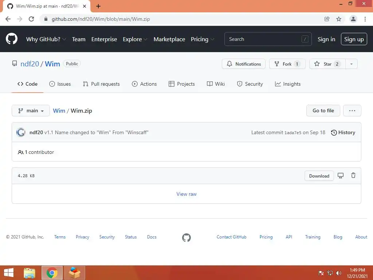Click the Sign in link
Image resolution: width=373 pixels, height=280 pixels.
[x=326, y=39]
